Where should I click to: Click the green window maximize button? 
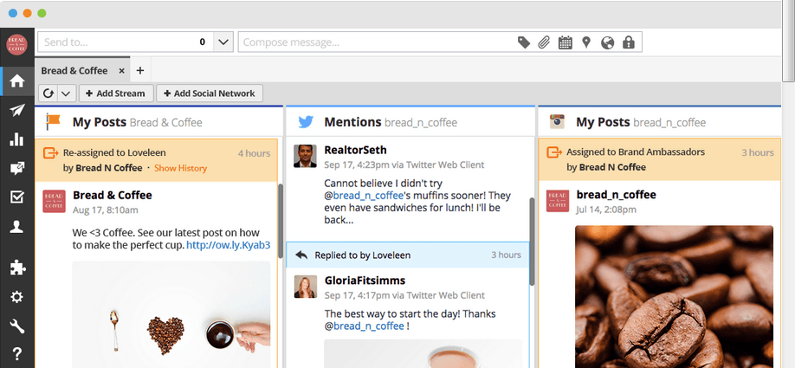42,13
